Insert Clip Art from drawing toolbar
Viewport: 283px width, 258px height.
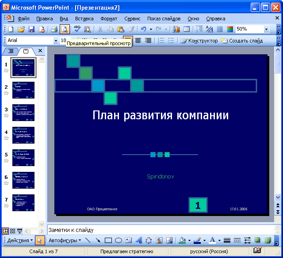point(159,240)
